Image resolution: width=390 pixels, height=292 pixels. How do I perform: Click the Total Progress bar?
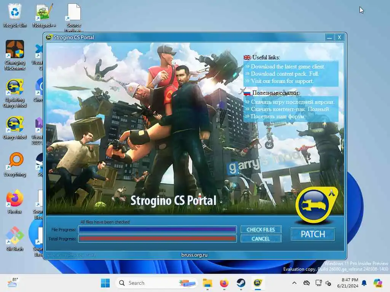click(x=157, y=239)
